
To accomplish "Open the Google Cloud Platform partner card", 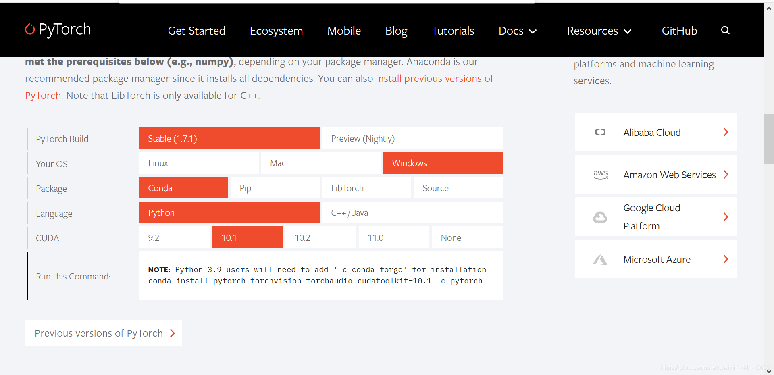I will pos(656,217).
